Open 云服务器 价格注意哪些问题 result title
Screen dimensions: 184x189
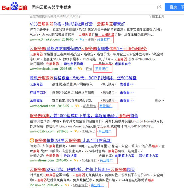[x=88, y=49]
